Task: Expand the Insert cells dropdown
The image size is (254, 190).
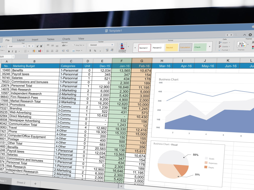Action: [230, 43]
